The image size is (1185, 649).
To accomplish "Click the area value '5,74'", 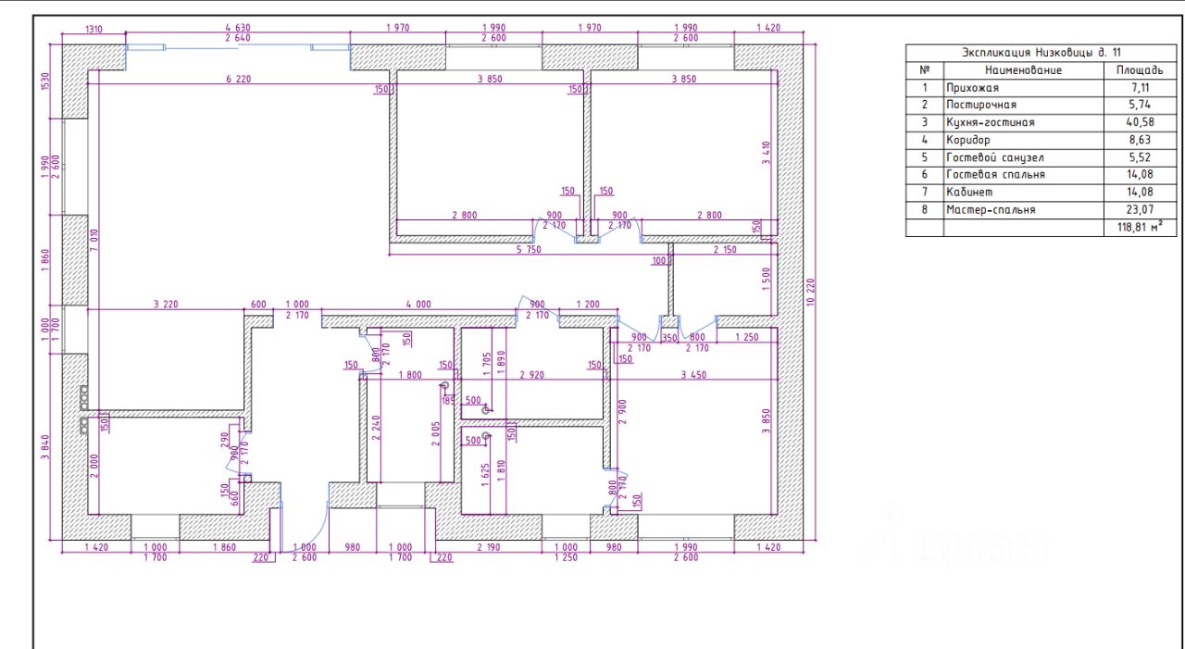I will 1139,105.
